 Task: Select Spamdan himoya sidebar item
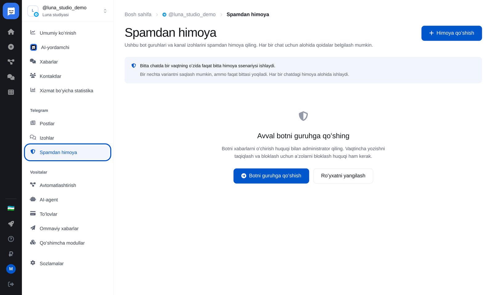coord(68,152)
